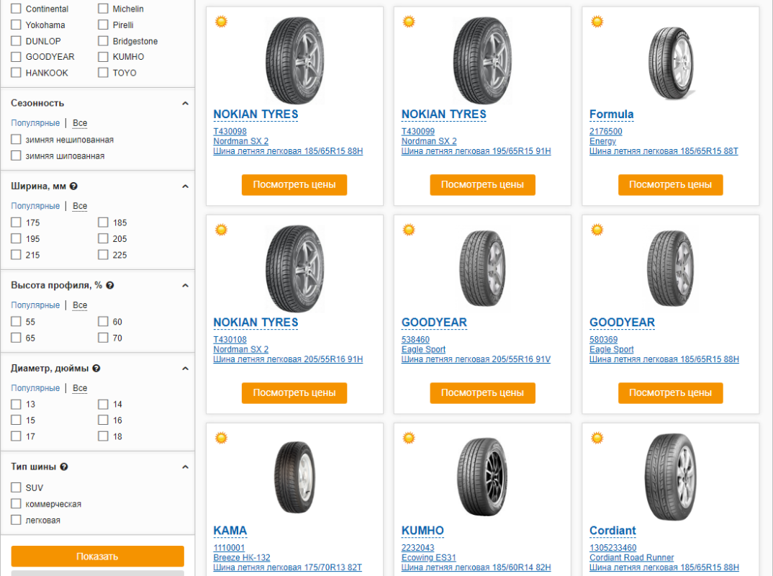This screenshot has height=576, width=773.
Task: Enable the SUV tire type checkbox
Action: coord(17,487)
